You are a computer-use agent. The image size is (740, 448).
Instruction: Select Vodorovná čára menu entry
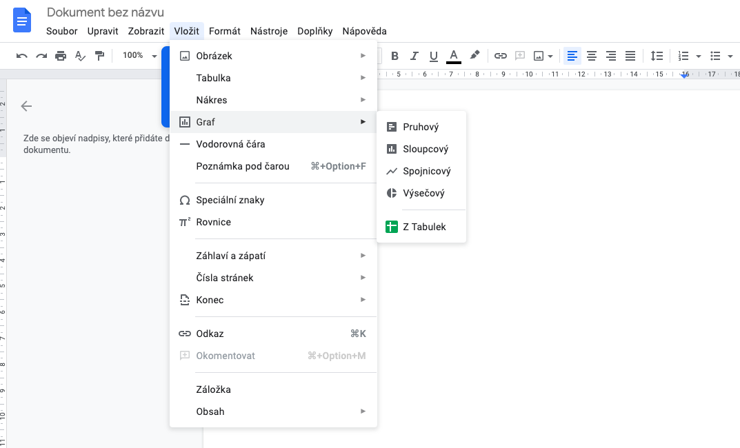click(230, 144)
